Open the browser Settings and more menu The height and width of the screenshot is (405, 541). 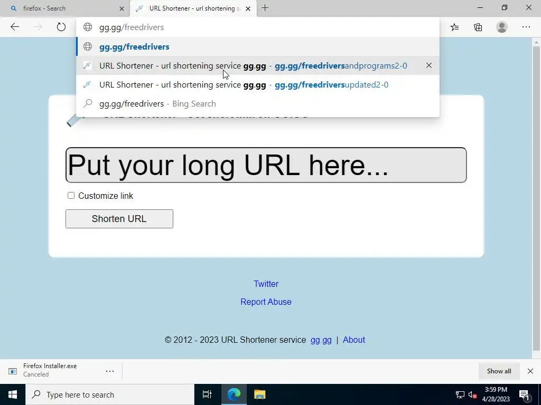pos(526,27)
